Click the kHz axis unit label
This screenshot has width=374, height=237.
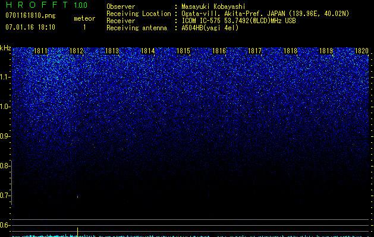[5, 48]
